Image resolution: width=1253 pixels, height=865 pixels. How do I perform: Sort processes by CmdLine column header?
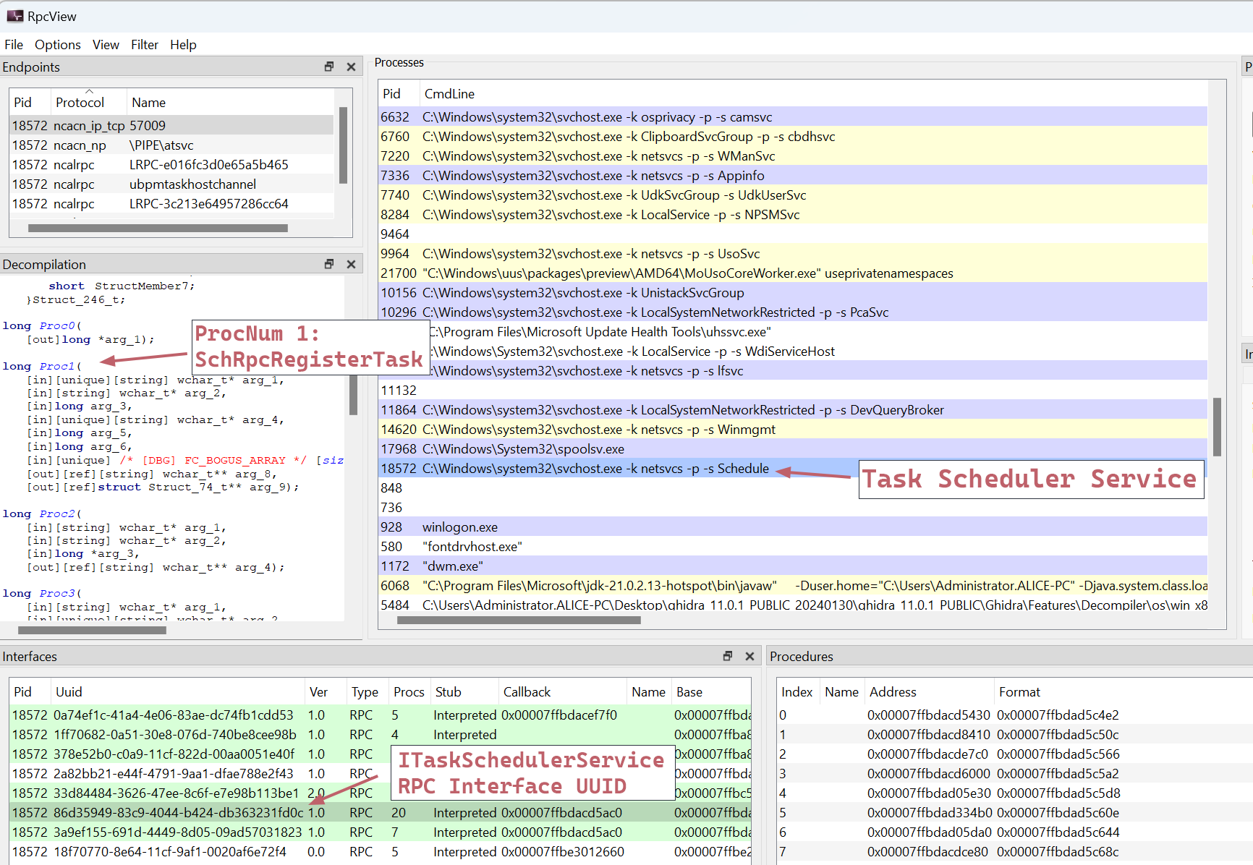click(449, 94)
